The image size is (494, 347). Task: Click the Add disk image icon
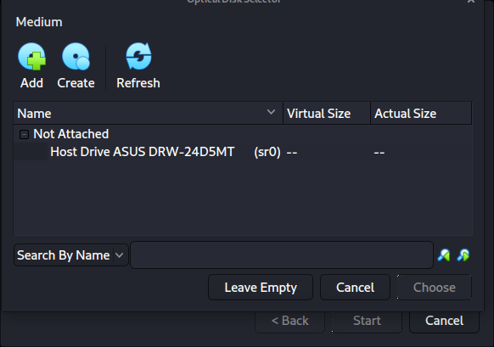31,57
